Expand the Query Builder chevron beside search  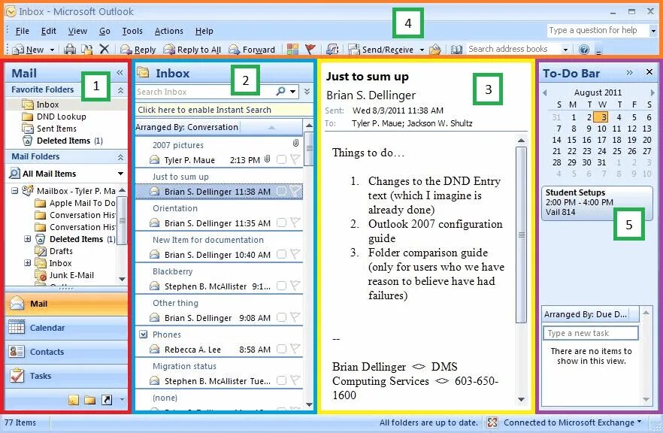[307, 92]
